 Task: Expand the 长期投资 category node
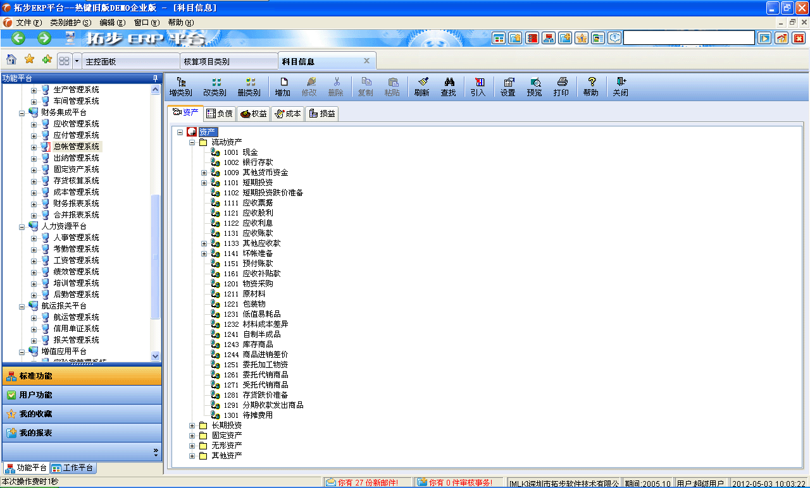tap(192, 425)
